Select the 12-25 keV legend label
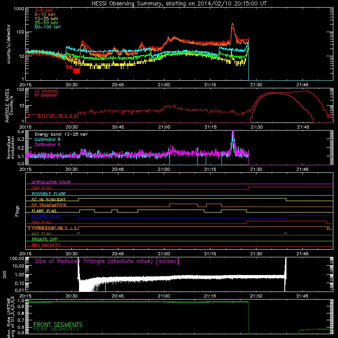The width and height of the screenshot is (338, 338). click(46, 19)
